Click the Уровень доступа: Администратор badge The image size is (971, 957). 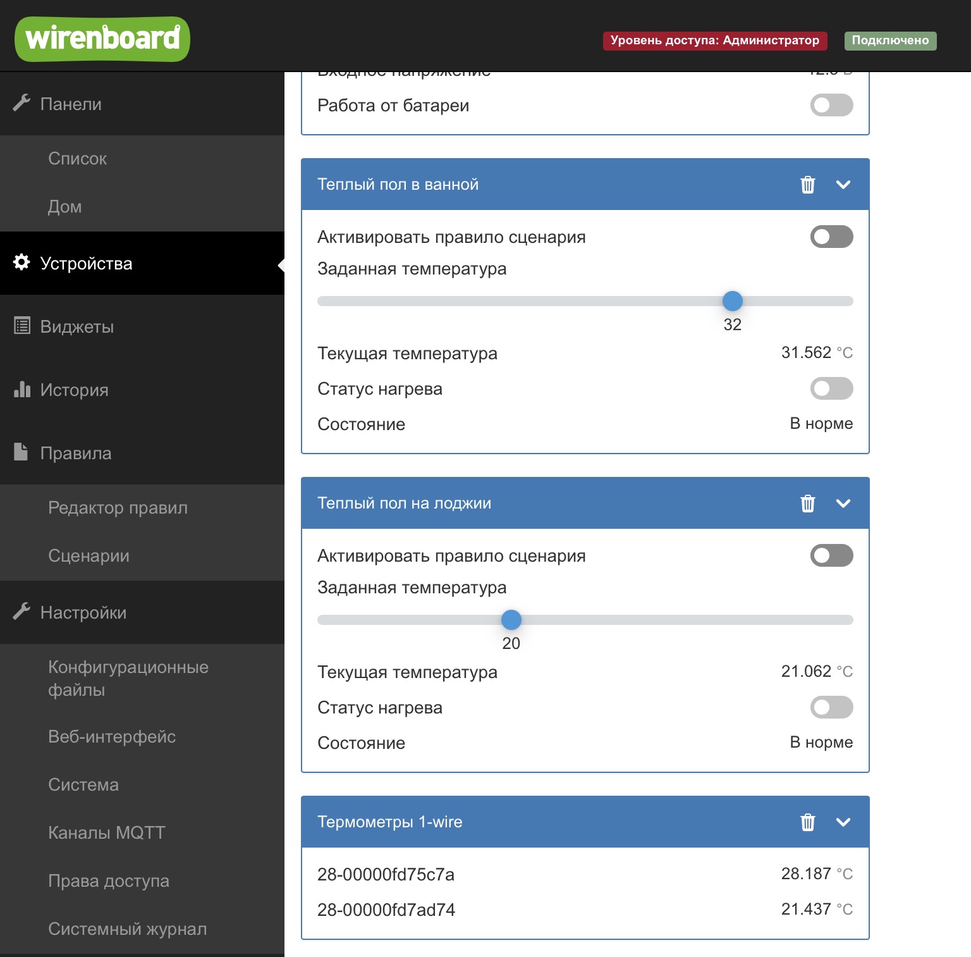tap(714, 40)
